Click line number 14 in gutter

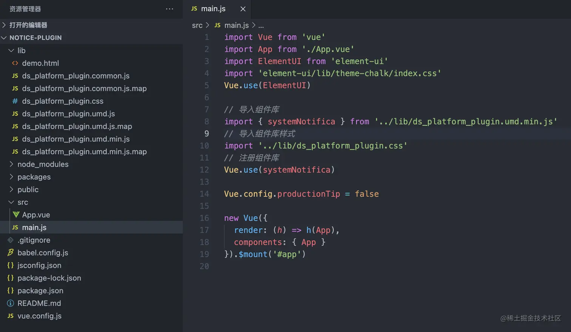pyautogui.click(x=204, y=194)
